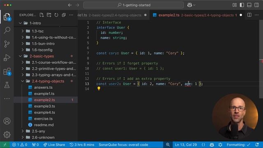Show forwarded ports in status bar

pyautogui.click(x=35, y=145)
